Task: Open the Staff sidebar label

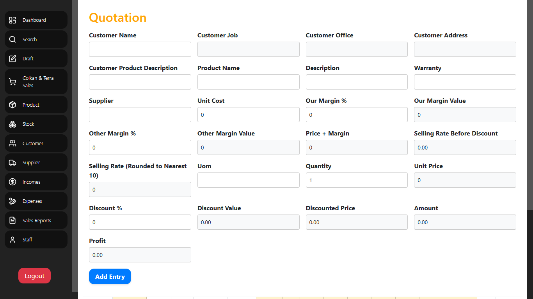Action: click(27, 239)
